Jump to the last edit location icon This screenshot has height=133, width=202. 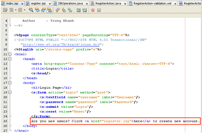pos(5,10)
